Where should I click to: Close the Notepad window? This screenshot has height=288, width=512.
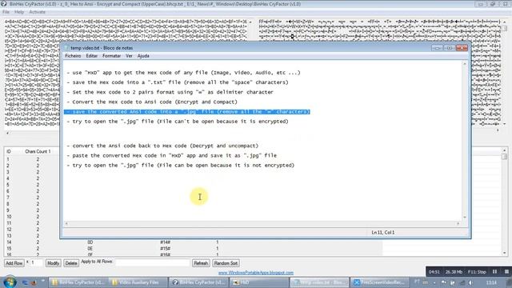(x=462, y=48)
